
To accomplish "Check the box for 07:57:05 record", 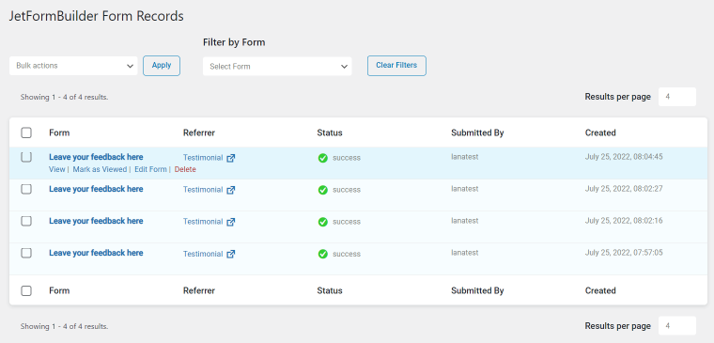I will (x=26, y=253).
